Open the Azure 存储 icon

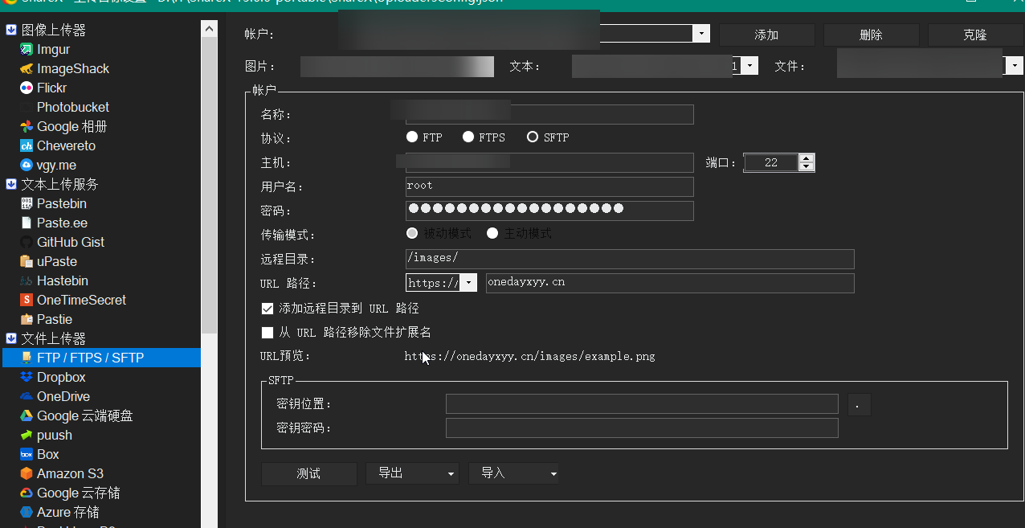tap(27, 513)
